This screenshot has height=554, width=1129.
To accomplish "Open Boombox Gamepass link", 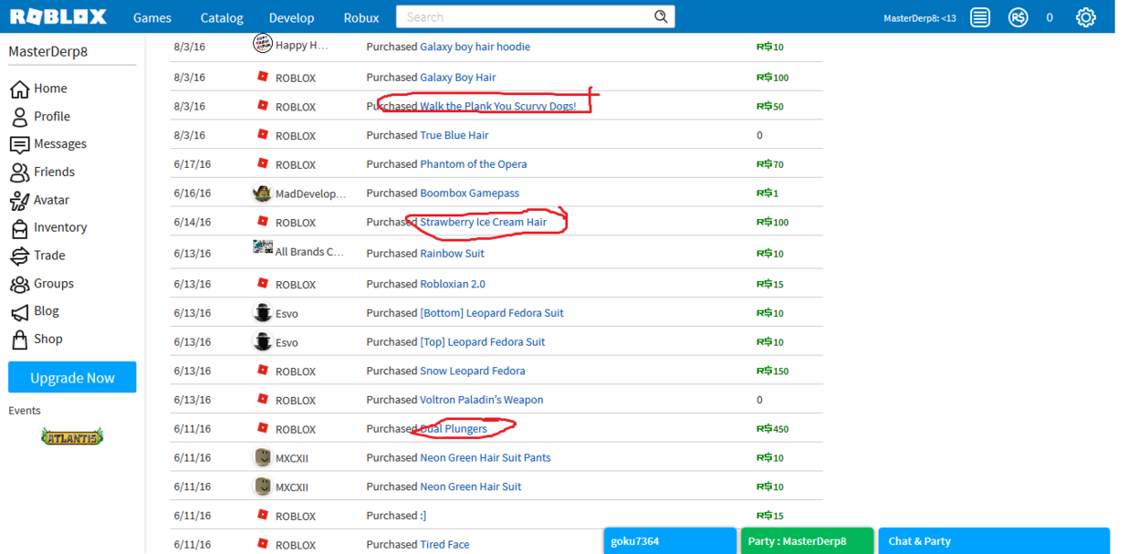I will (469, 193).
